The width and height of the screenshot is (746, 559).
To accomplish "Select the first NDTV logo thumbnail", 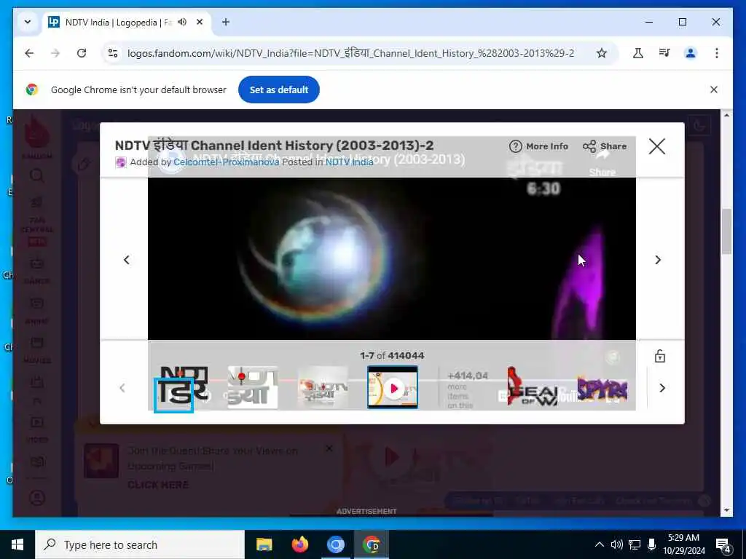I will tap(182, 387).
